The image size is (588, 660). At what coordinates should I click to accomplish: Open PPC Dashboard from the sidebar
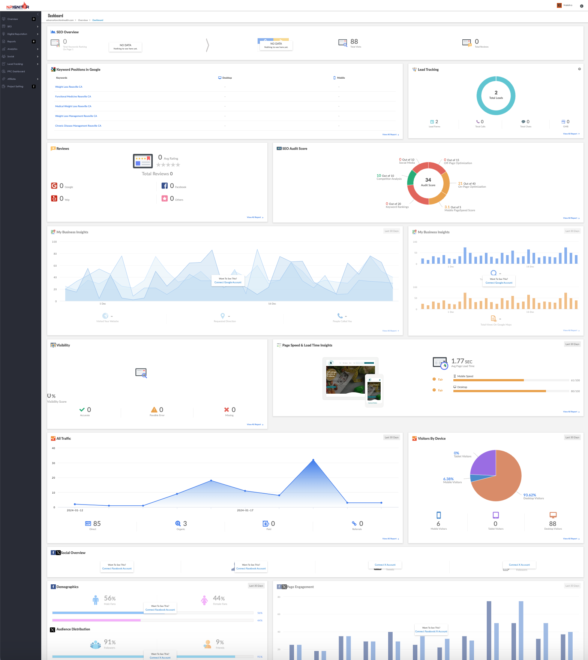coord(16,72)
